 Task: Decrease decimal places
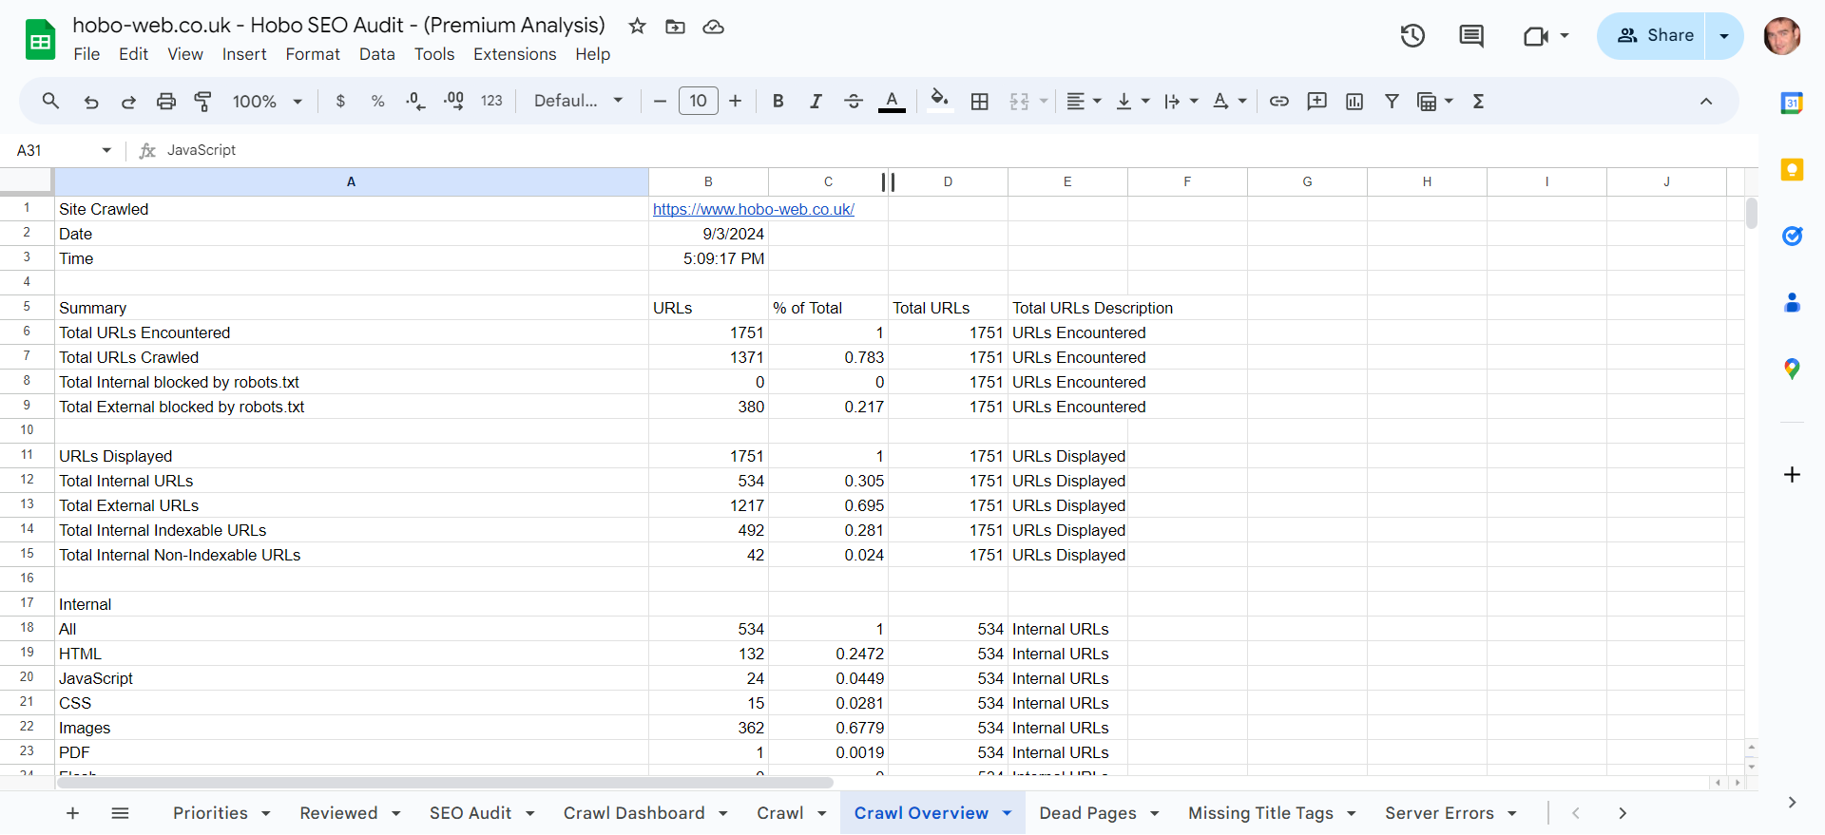click(x=415, y=101)
